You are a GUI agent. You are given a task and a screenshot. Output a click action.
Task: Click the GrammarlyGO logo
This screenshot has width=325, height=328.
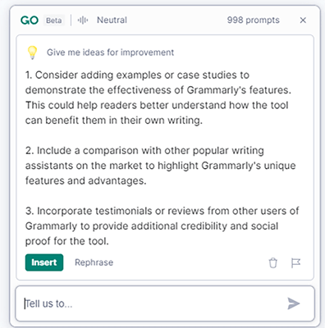point(30,20)
